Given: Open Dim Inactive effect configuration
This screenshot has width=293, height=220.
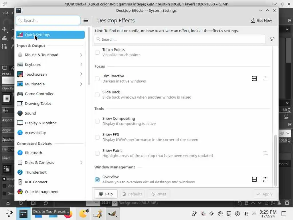Looking at the screenshot, I should pos(265,78).
